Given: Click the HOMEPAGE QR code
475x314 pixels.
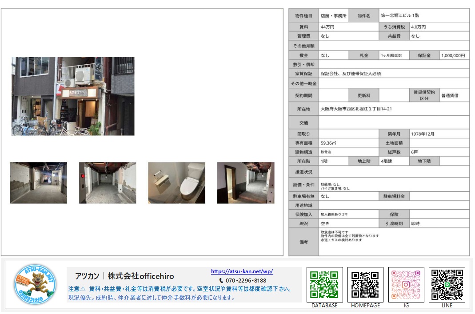Looking at the screenshot, I should click(x=365, y=284).
